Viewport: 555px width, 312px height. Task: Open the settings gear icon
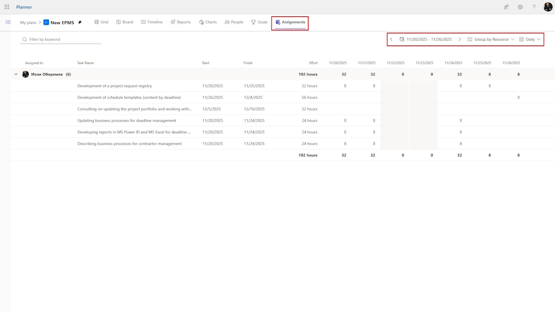coord(521,7)
